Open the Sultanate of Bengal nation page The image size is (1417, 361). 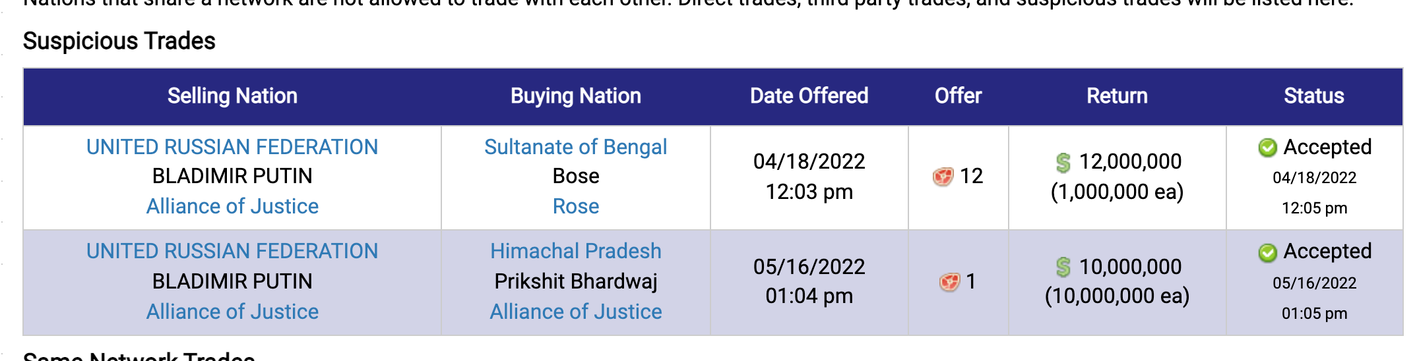(576, 147)
